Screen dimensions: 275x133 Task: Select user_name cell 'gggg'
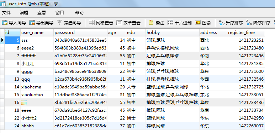[37, 71]
